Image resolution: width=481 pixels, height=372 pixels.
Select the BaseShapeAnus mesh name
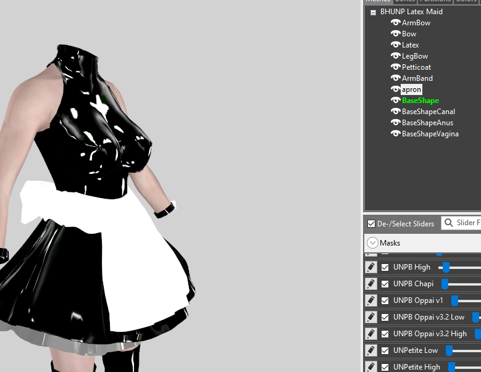pyautogui.click(x=427, y=123)
